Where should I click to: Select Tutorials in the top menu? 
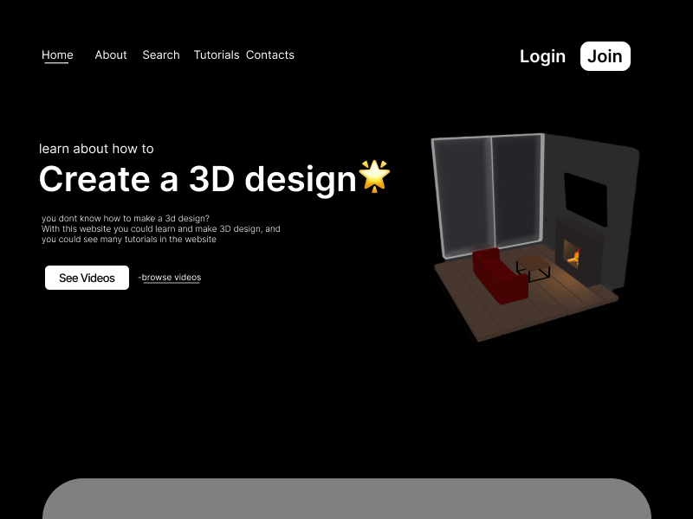click(x=216, y=55)
